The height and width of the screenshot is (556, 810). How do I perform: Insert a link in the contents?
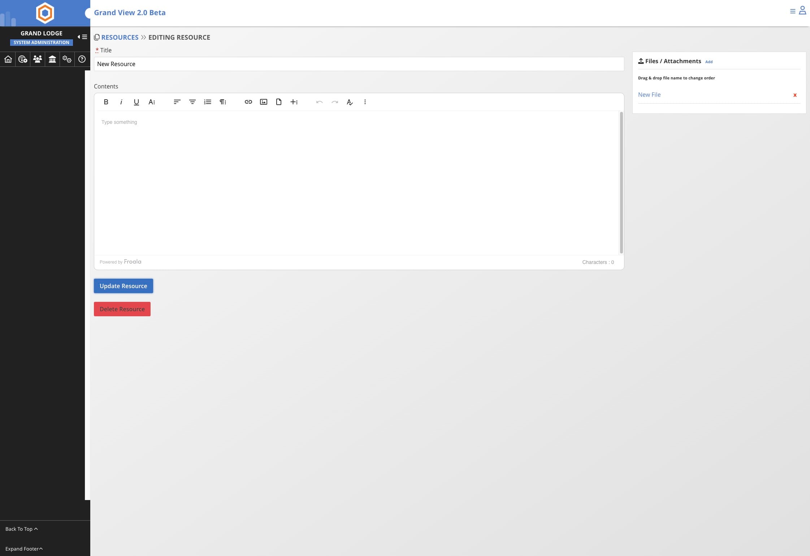click(248, 102)
